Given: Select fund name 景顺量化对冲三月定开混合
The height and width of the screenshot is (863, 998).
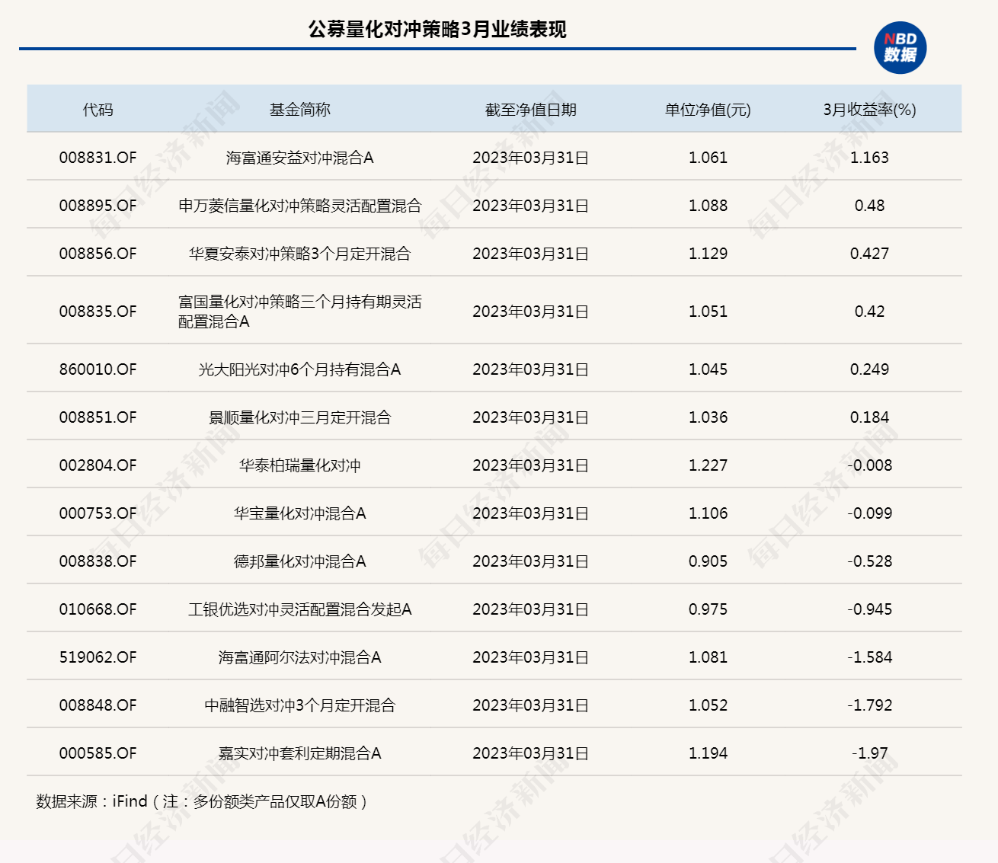Looking at the screenshot, I should pos(300,417).
